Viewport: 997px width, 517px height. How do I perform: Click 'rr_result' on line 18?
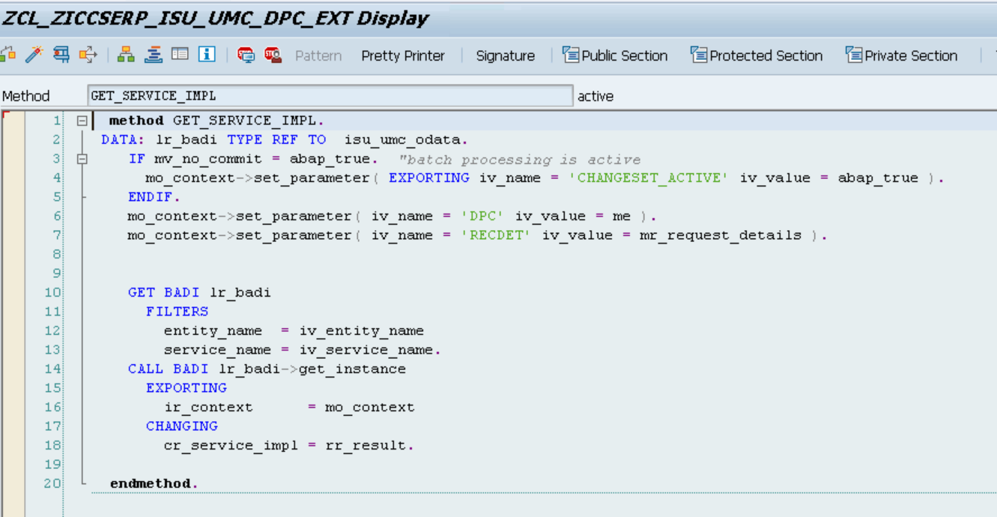pyautogui.click(x=366, y=445)
